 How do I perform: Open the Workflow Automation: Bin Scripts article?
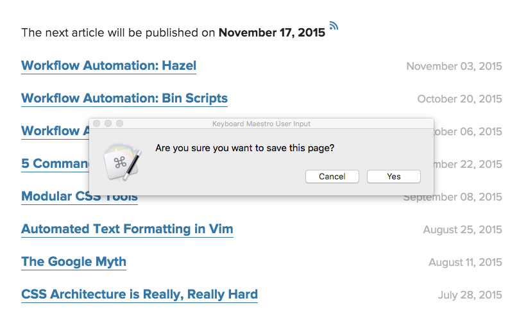(124, 98)
